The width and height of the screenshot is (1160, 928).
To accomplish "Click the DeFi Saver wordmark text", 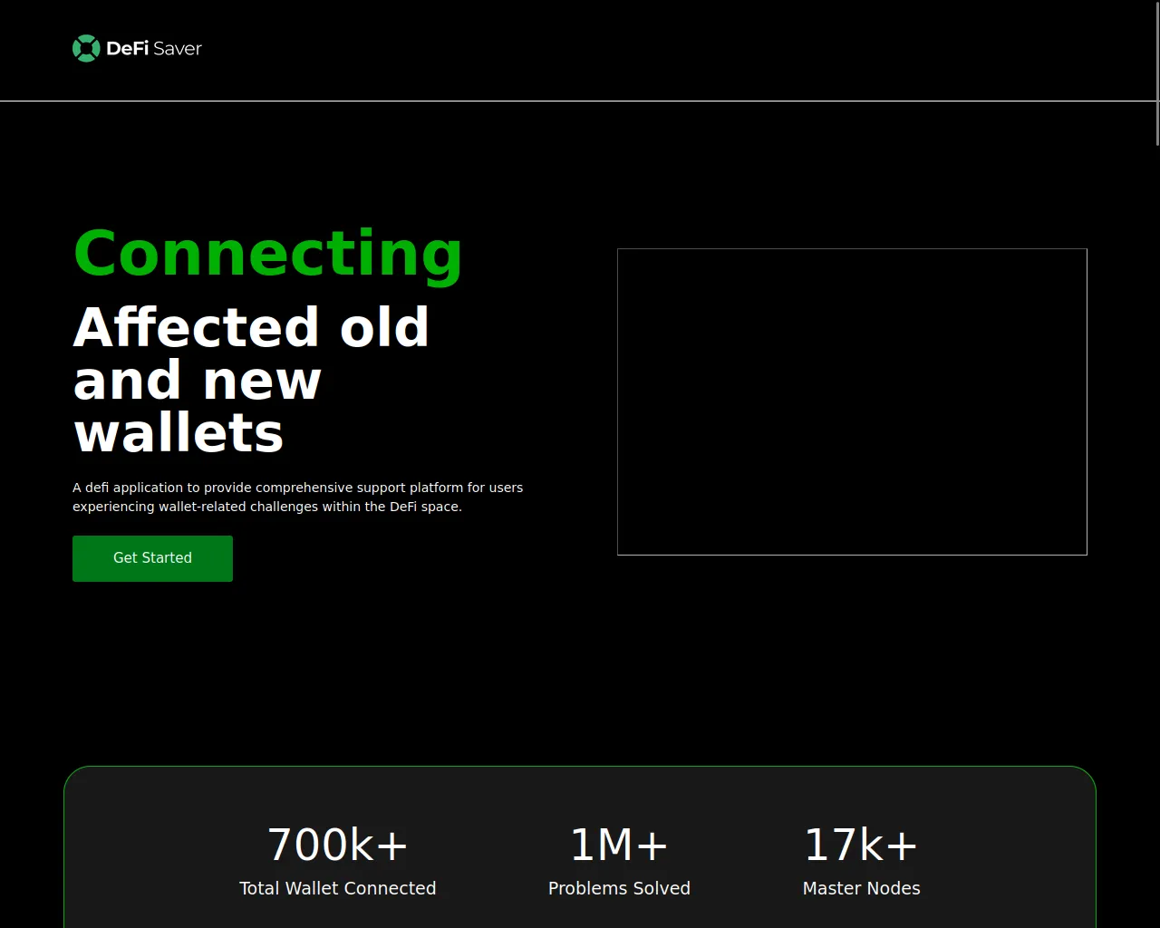I will (x=154, y=49).
